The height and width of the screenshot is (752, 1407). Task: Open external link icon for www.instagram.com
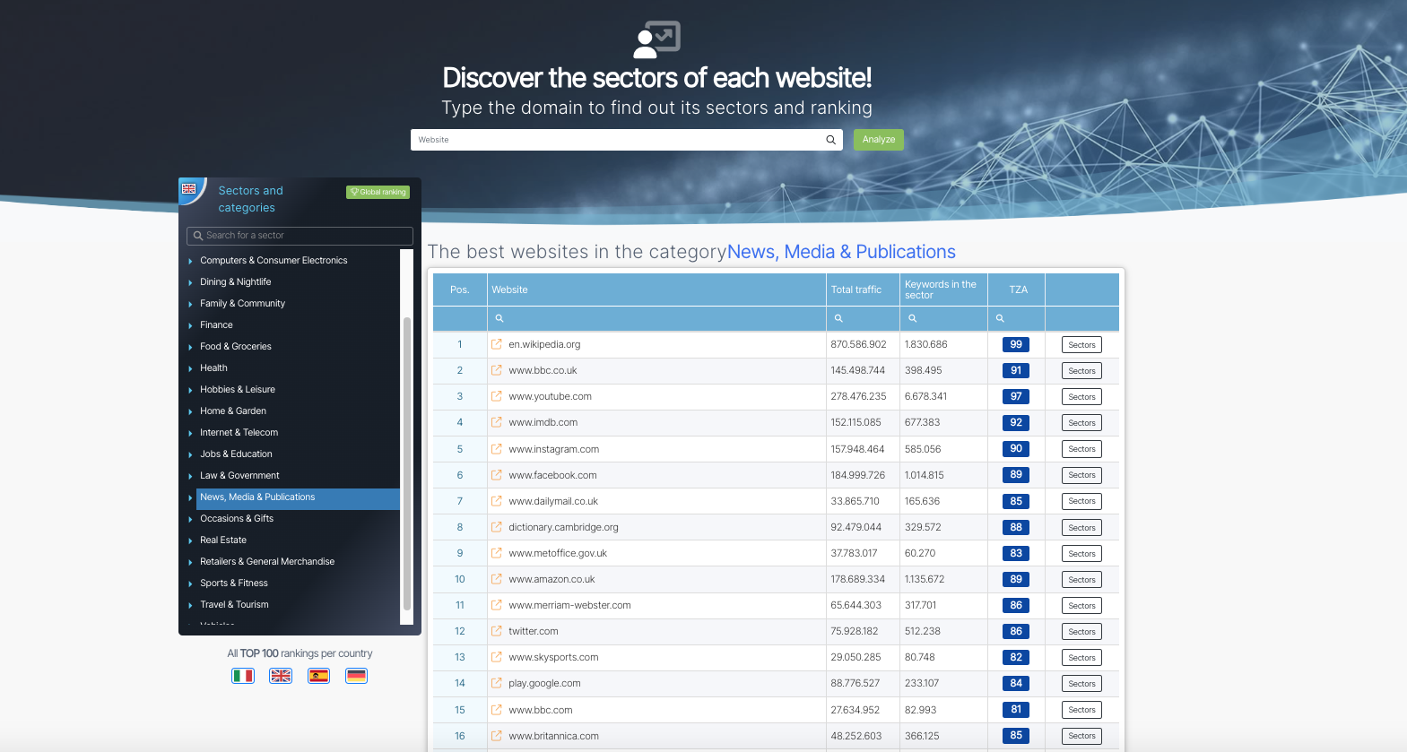pyautogui.click(x=497, y=449)
